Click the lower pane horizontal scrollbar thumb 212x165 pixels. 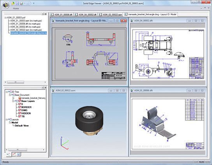[x=18, y=149]
